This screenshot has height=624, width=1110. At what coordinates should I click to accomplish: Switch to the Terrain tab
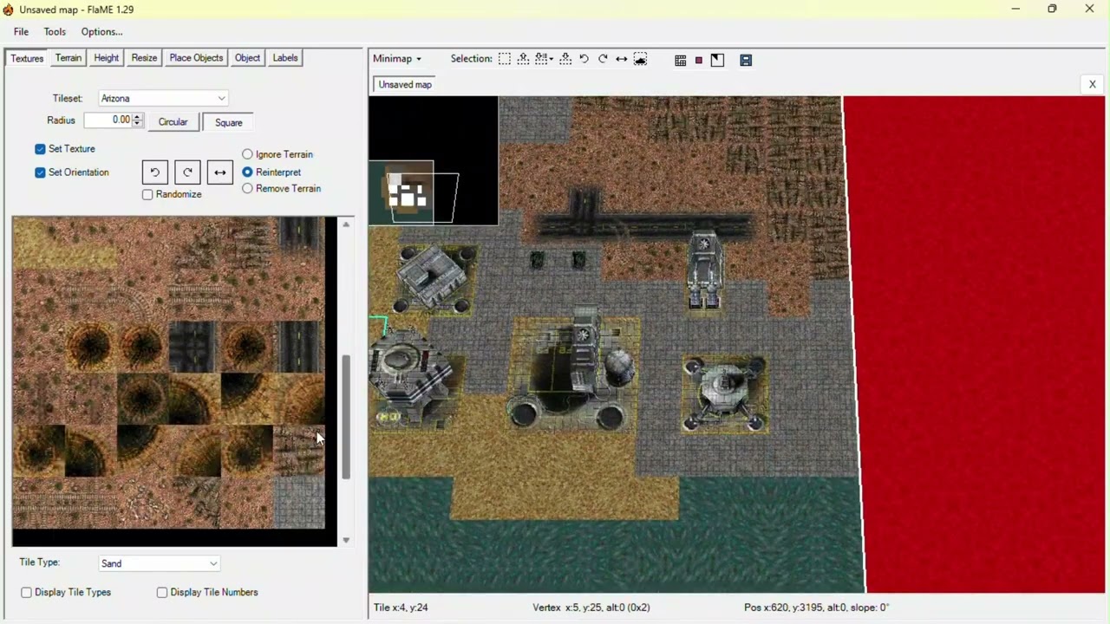pos(69,58)
